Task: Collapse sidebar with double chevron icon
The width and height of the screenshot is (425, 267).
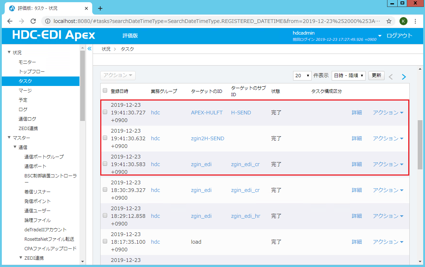Action: click(89, 49)
